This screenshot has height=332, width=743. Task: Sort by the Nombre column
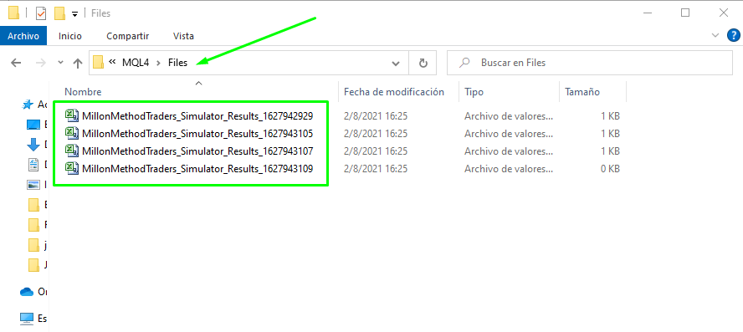83,92
